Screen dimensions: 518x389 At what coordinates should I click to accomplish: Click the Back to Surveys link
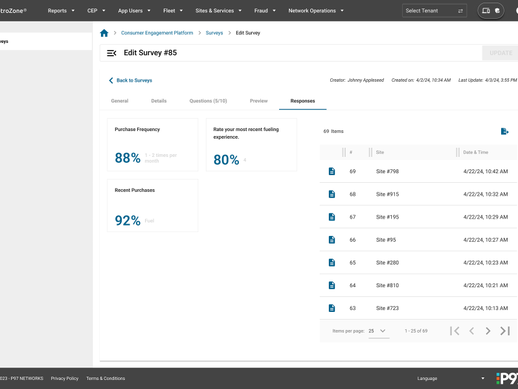(134, 80)
